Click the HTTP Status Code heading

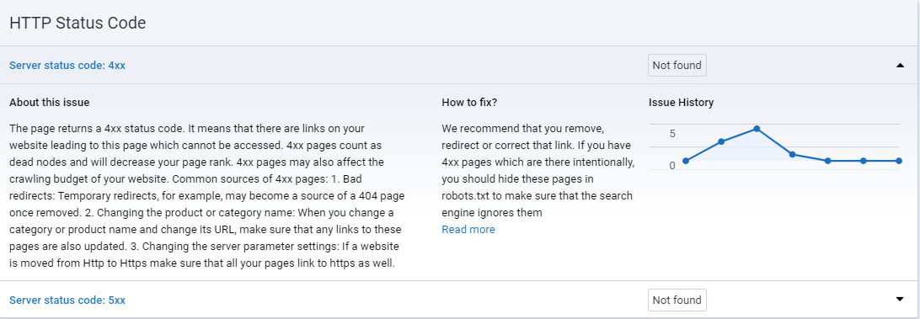click(x=78, y=24)
